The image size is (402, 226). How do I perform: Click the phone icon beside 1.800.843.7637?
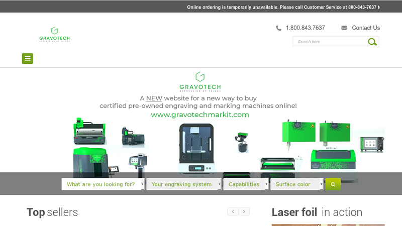279,28
